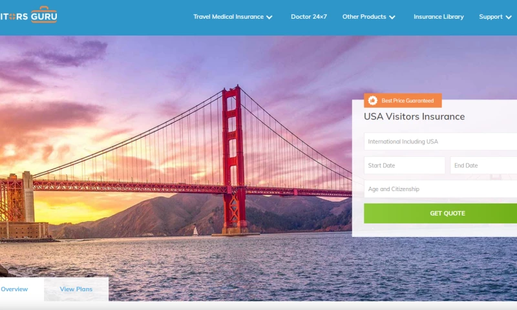The width and height of the screenshot is (517, 310).
Task: Click the End Date field
Action: click(x=483, y=165)
